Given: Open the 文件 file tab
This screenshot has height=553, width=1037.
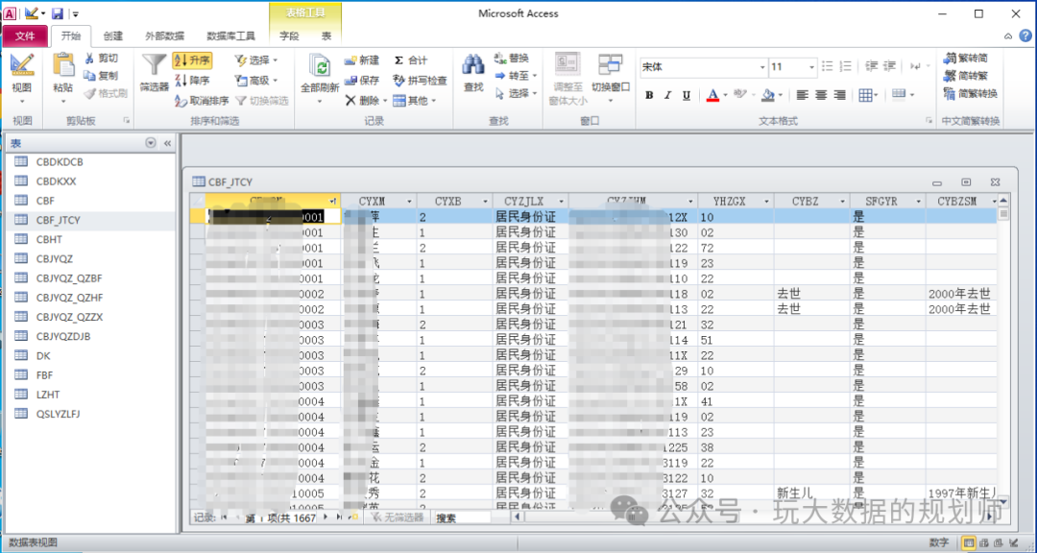Looking at the screenshot, I should pyautogui.click(x=25, y=36).
